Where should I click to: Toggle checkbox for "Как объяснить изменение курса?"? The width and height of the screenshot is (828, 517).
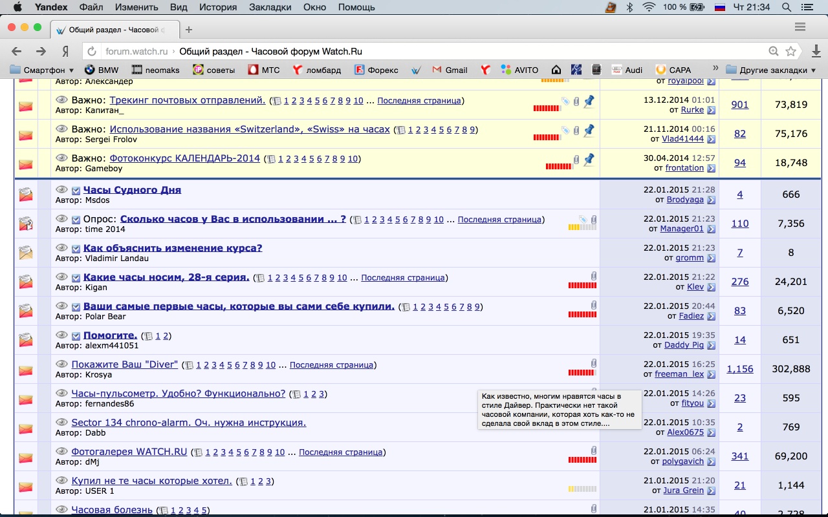click(x=76, y=249)
